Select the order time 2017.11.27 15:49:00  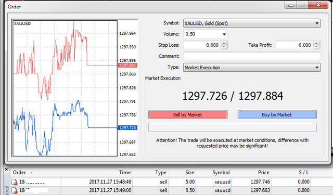click(110, 190)
